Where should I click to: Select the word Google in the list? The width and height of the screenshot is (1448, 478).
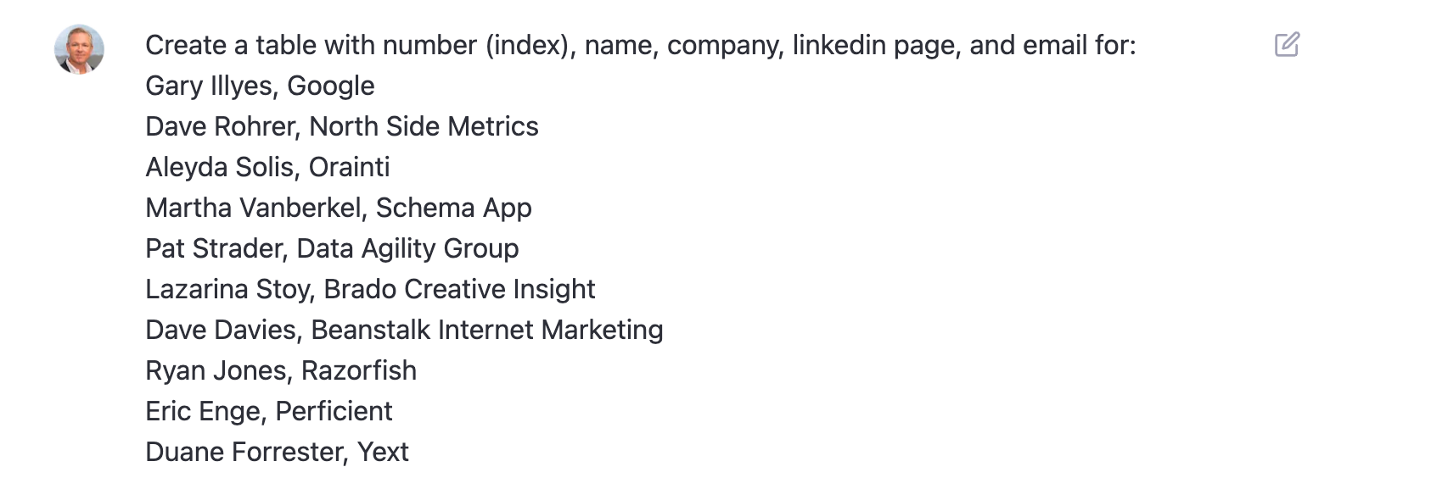click(x=330, y=86)
